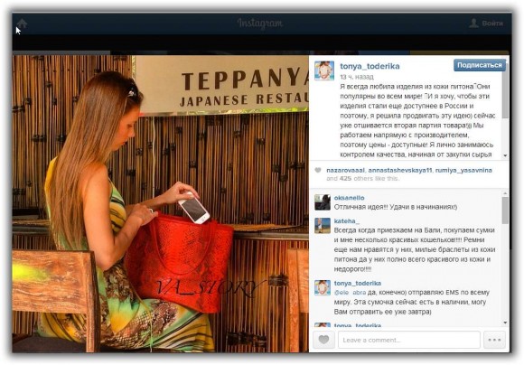Click the Leave a comment field

409,340
